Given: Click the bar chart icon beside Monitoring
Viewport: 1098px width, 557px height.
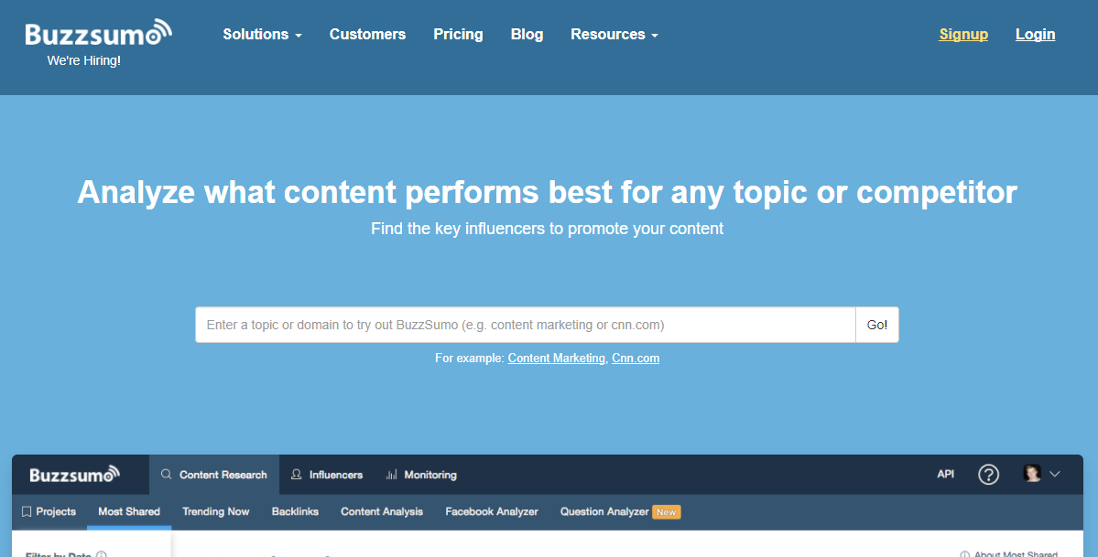Looking at the screenshot, I should pos(391,475).
